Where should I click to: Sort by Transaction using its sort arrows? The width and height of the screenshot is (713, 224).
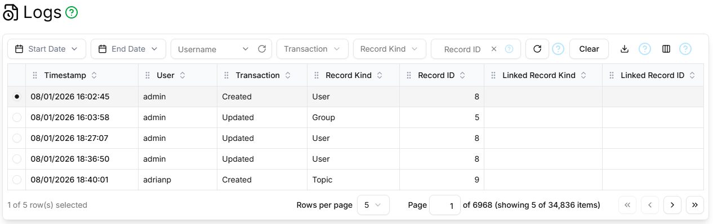pos(288,75)
